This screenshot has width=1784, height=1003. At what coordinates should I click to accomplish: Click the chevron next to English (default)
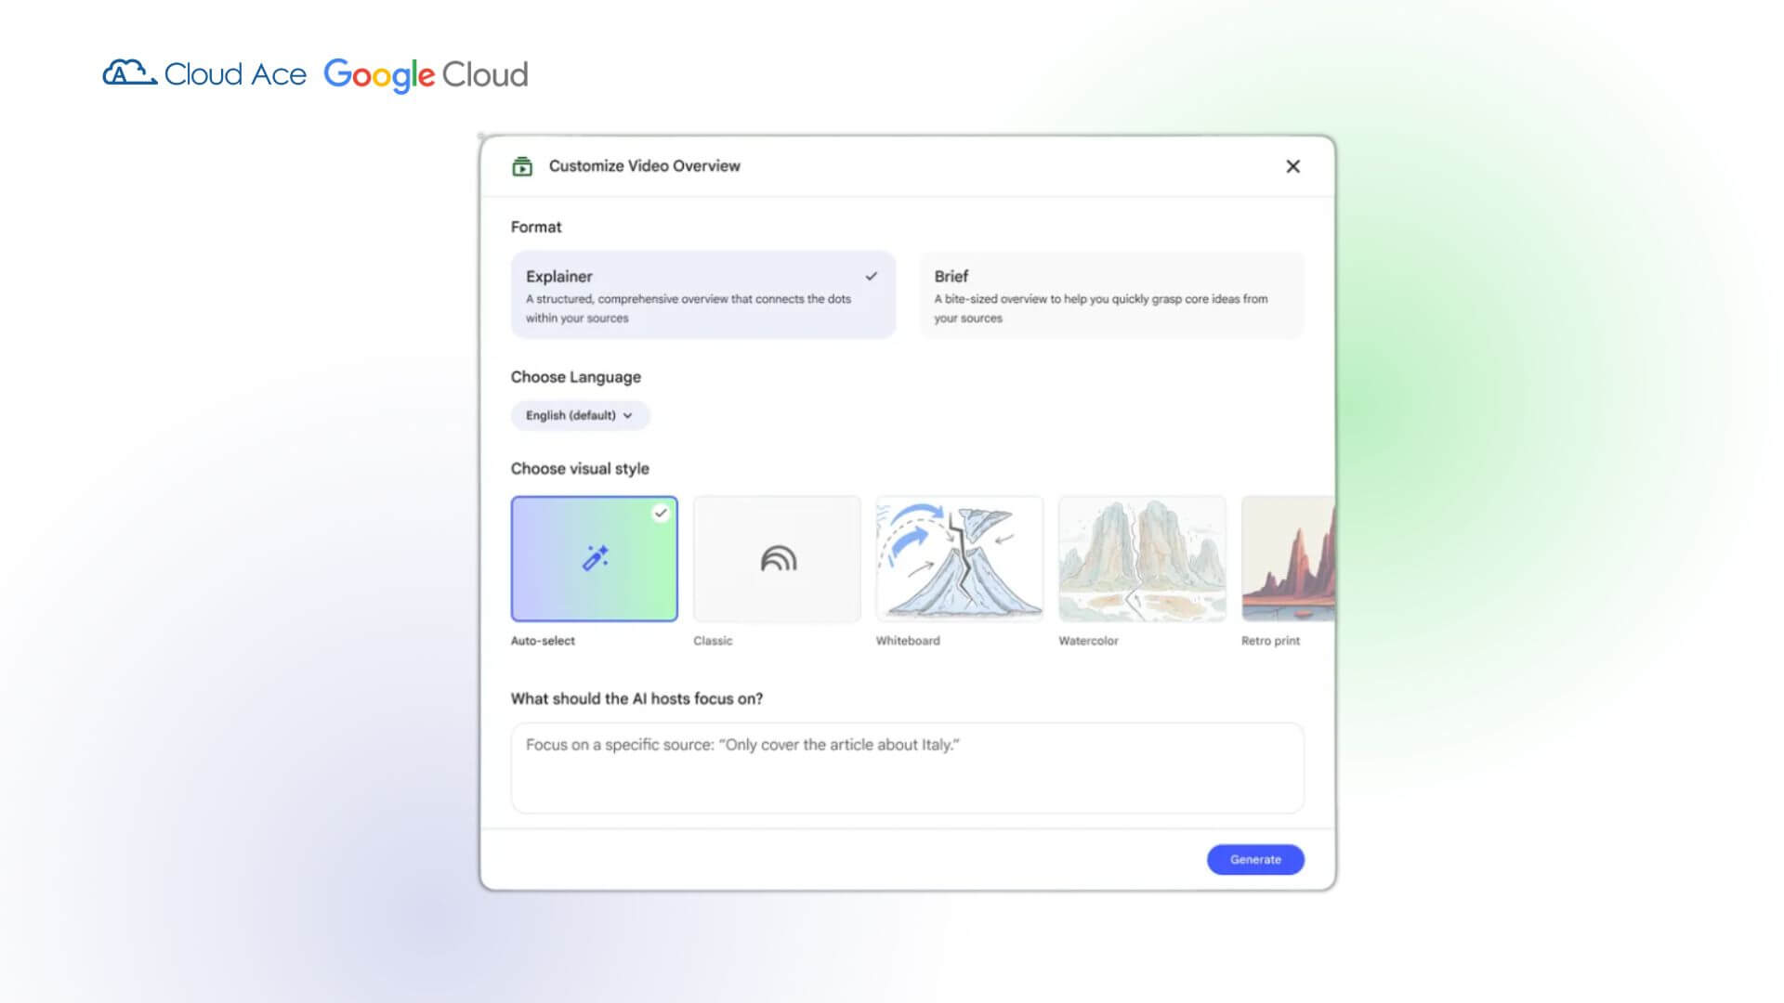point(628,416)
